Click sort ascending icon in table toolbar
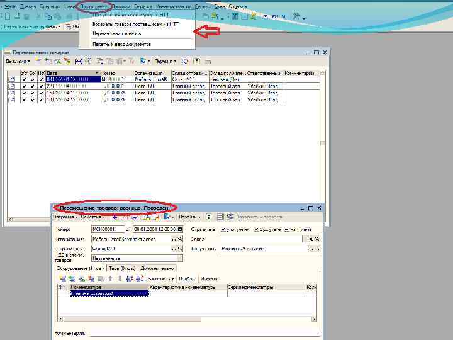Image resolution: width=453 pixels, height=340 pixels. point(130,279)
